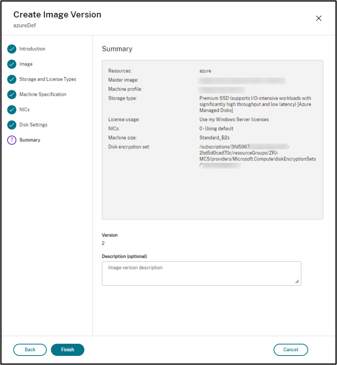Screen dimensions: 337x365
Task: Click the 'Machine size:' label
Action: pyautogui.click(x=122, y=138)
